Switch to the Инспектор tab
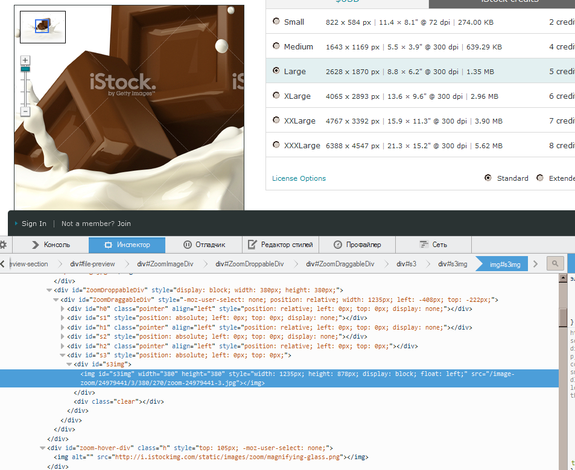 (x=127, y=245)
